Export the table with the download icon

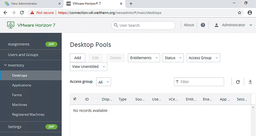coord(250,82)
